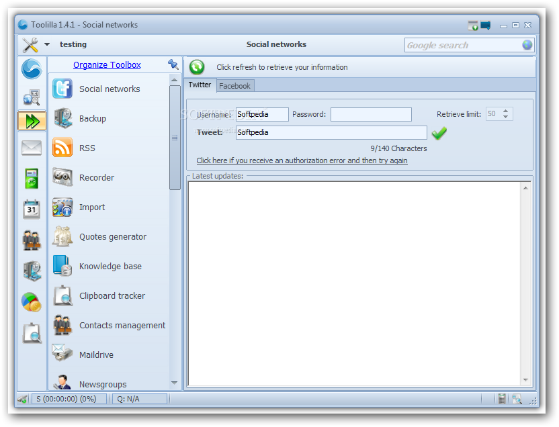This screenshot has width=559, height=427.
Task: Click the toolbox list scrollbar thumb
Action: (175, 138)
